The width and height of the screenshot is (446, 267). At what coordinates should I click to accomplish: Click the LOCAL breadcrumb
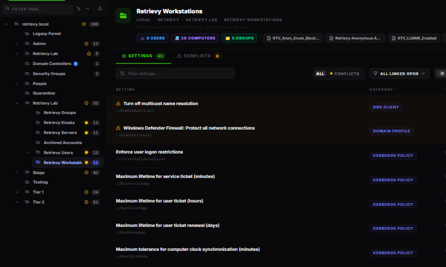coord(143,20)
